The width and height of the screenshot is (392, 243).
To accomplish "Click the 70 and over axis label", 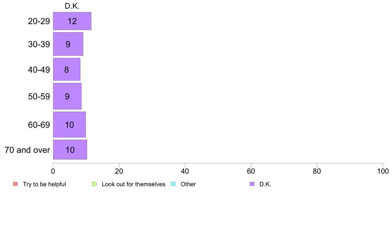I will point(27,150).
